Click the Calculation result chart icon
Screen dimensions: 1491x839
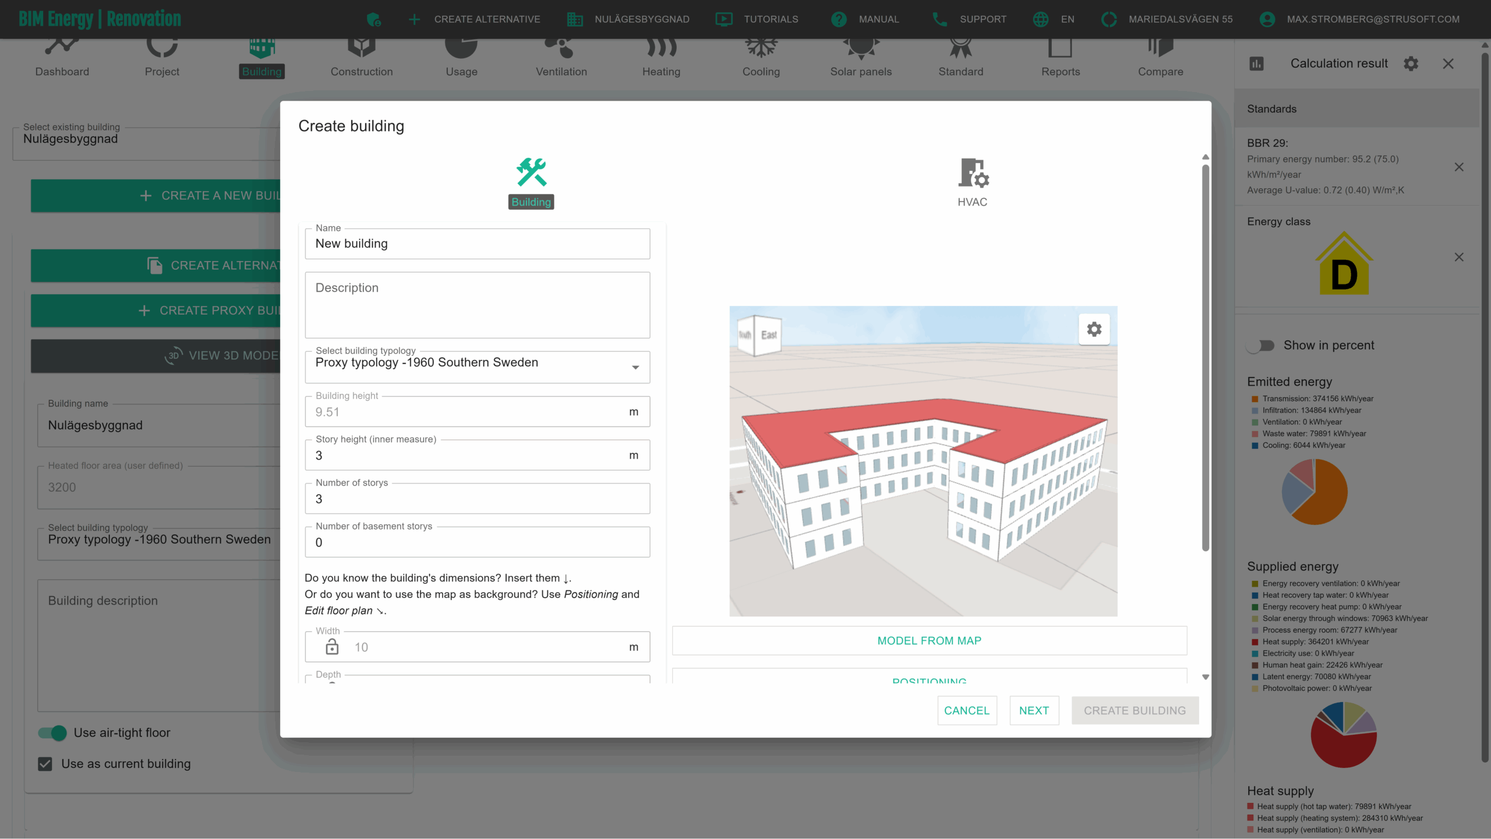[1256, 64]
